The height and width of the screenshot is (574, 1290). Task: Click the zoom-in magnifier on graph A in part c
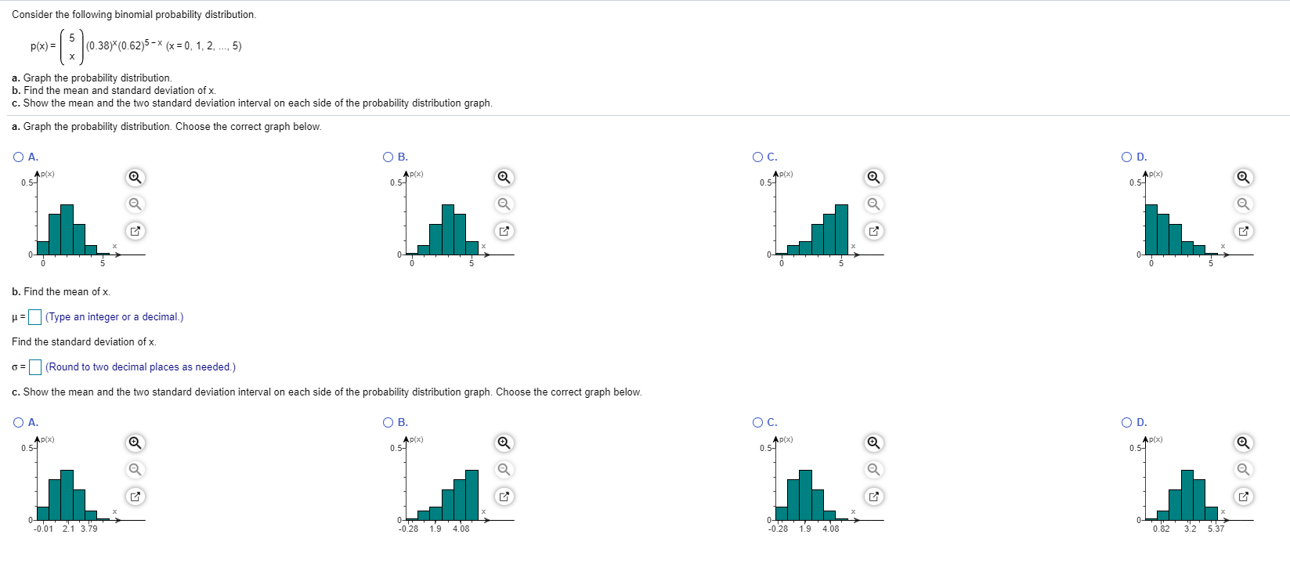click(x=134, y=443)
